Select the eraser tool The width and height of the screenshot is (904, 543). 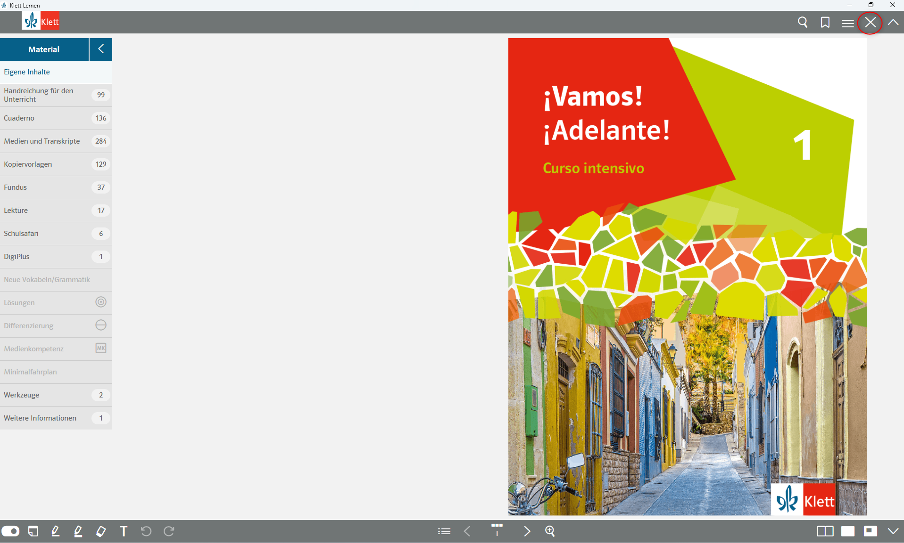click(101, 531)
